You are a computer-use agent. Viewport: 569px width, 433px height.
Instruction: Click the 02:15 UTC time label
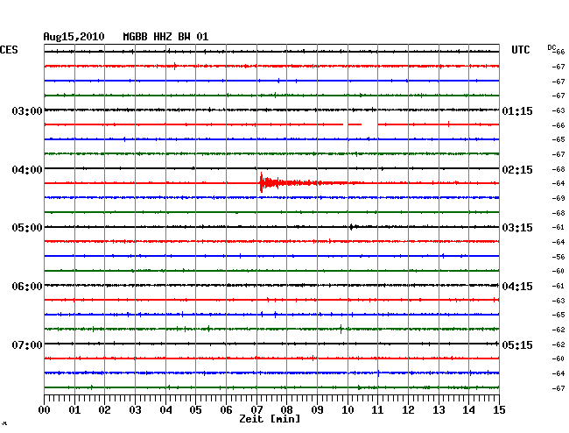(517, 170)
